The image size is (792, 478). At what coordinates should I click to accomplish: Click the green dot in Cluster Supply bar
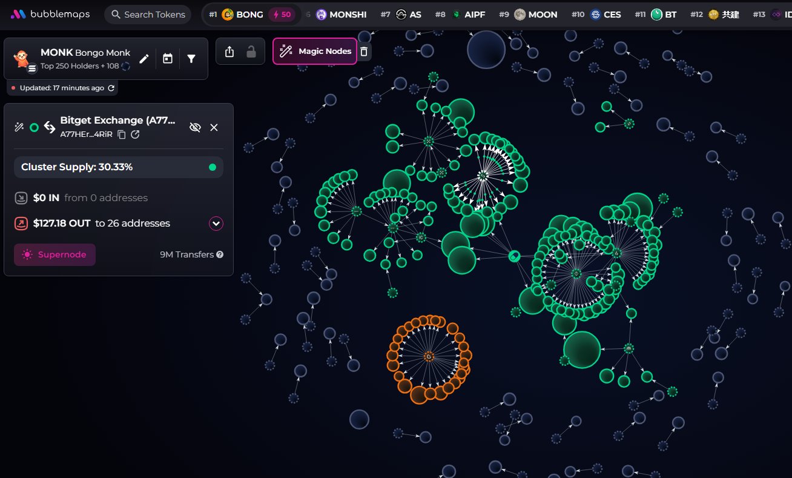pyautogui.click(x=213, y=167)
